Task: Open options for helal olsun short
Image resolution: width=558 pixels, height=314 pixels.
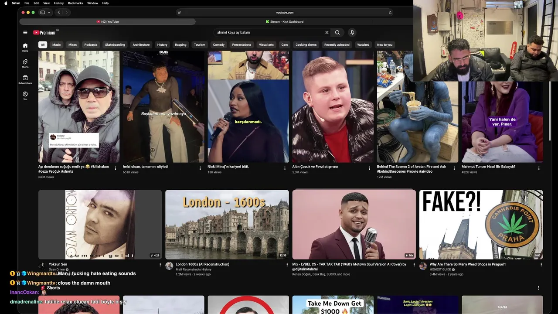Action: pyautogui.click(x=200, y=168)
